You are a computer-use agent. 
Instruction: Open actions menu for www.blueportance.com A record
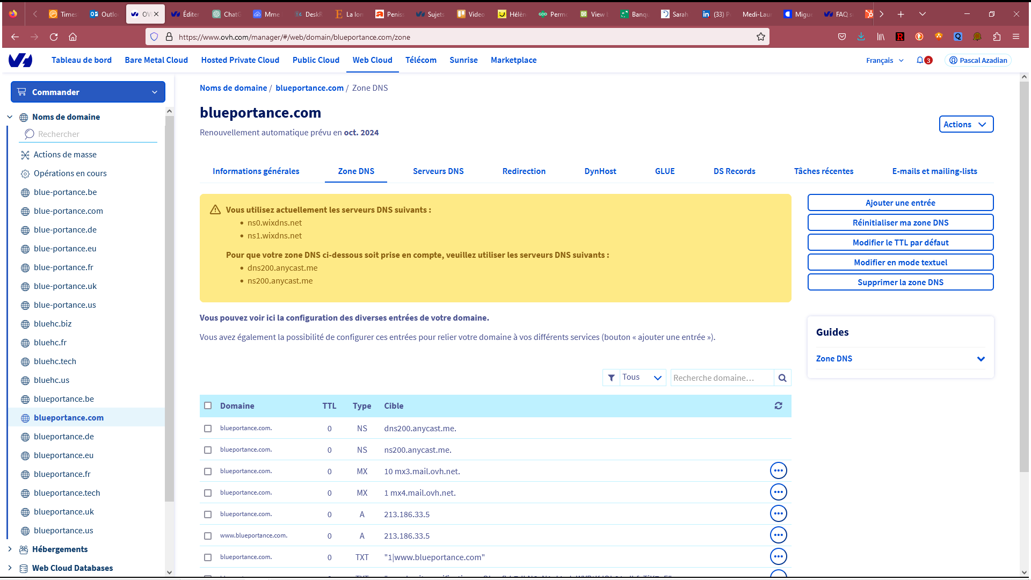click(778, 535)
